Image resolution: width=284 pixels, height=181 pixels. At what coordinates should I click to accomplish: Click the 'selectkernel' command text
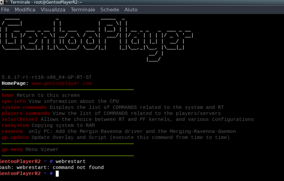pyautogui.click(x=20, y=119)
